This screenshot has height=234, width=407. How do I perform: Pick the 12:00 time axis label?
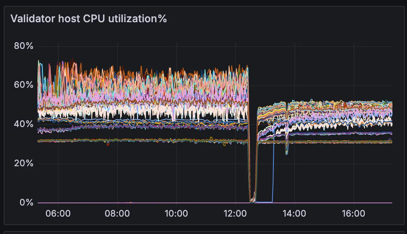(x=236, y=214)
